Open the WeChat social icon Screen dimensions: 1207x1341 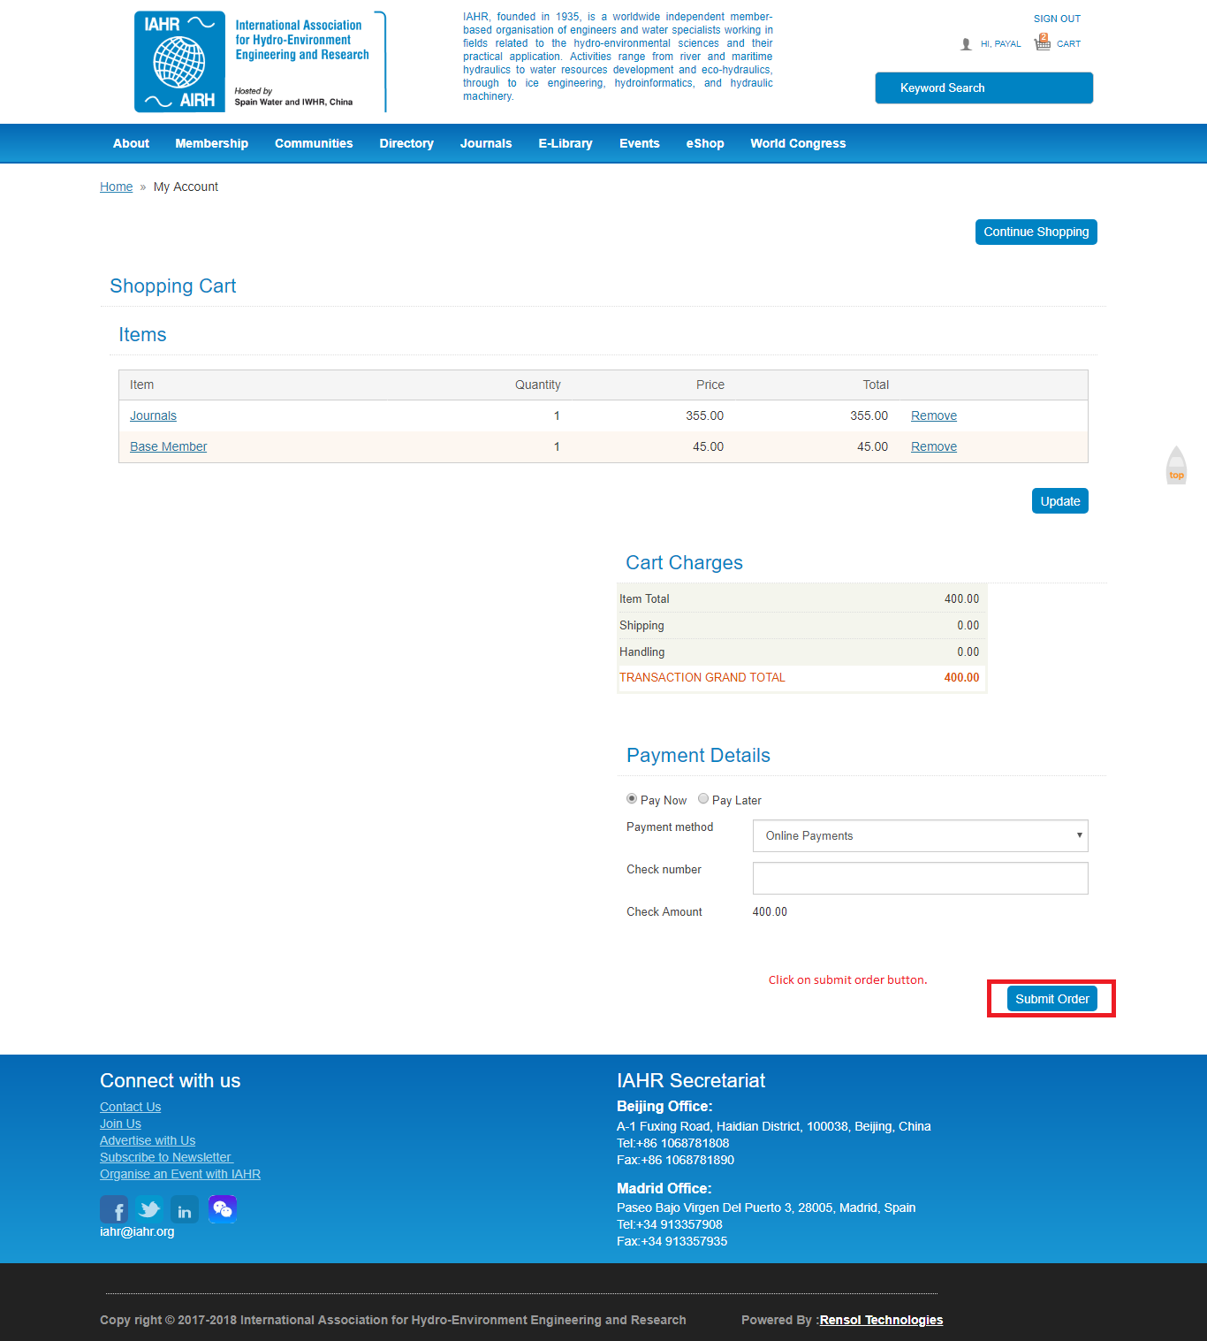(222, 1208)
